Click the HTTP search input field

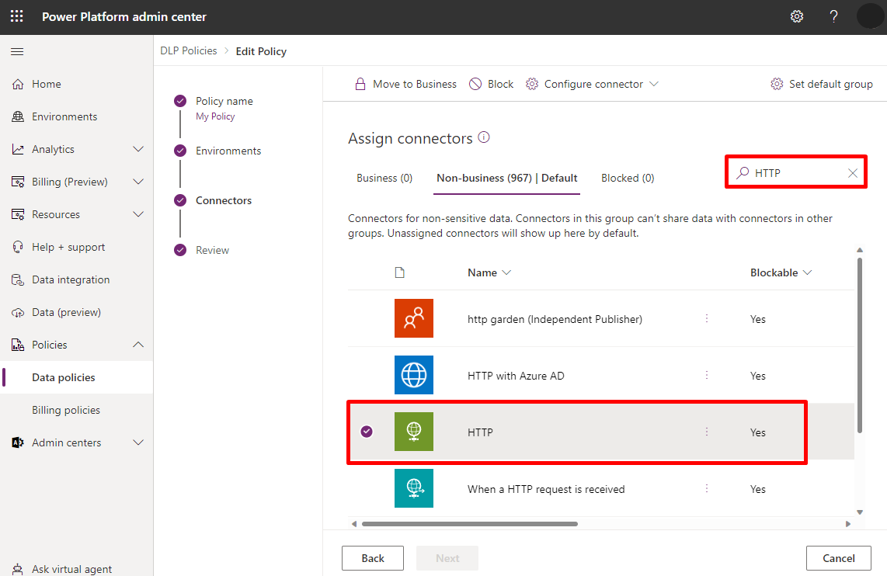click(x=796, y=173)
